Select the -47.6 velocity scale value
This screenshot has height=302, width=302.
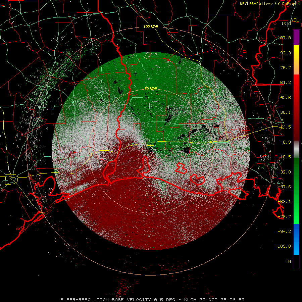pyautogui.click(x=284, y=187)
